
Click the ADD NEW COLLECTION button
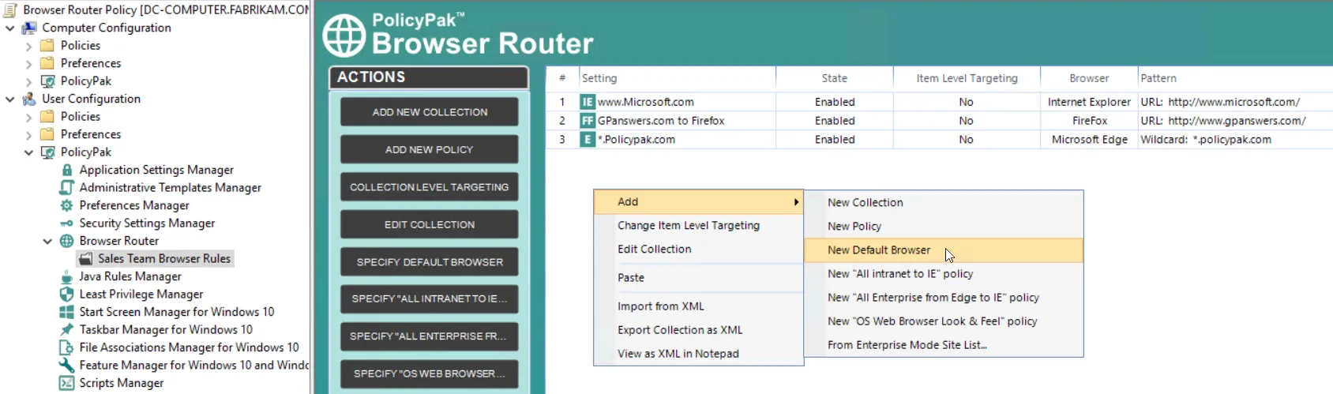click(x=430, y=112)
